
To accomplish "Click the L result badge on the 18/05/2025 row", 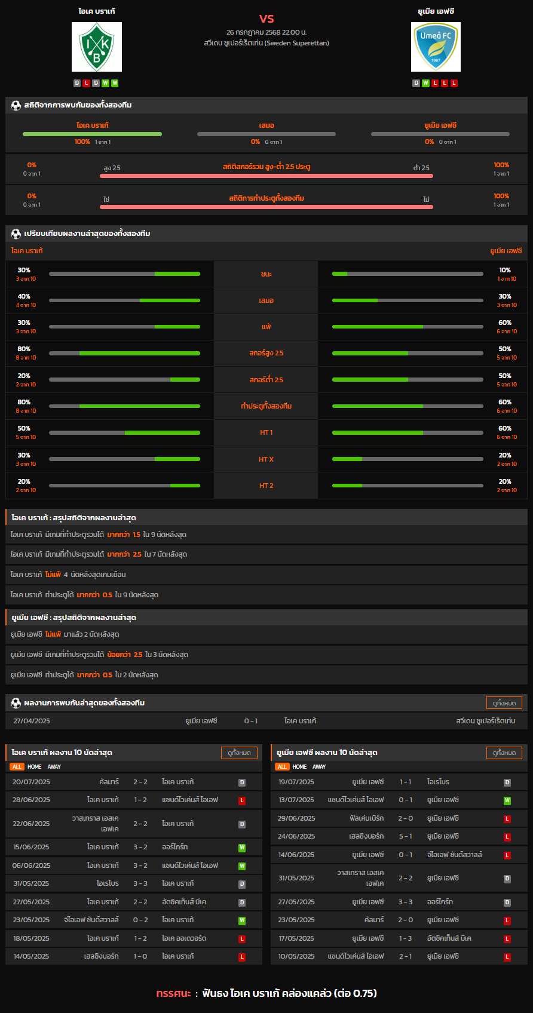I will coord(242,939).
